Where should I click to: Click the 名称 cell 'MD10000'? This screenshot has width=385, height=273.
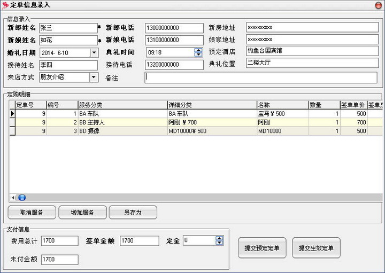pos(283,131)
